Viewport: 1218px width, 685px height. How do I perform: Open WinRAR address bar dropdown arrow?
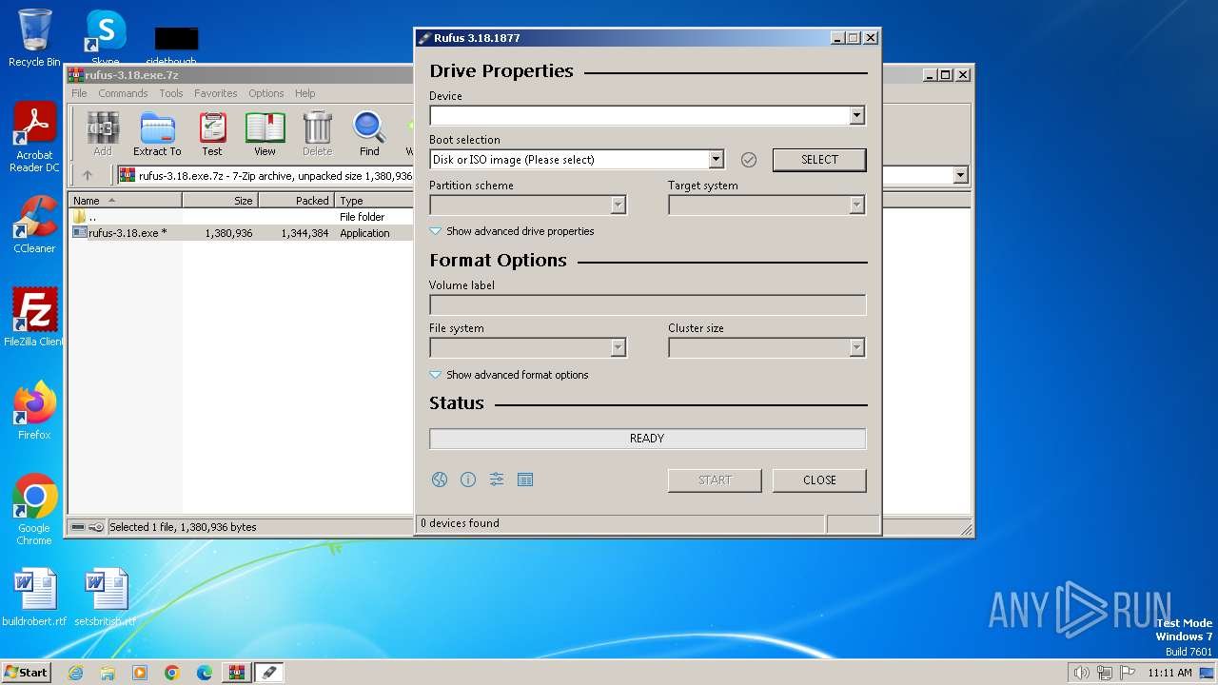[960, 175]
